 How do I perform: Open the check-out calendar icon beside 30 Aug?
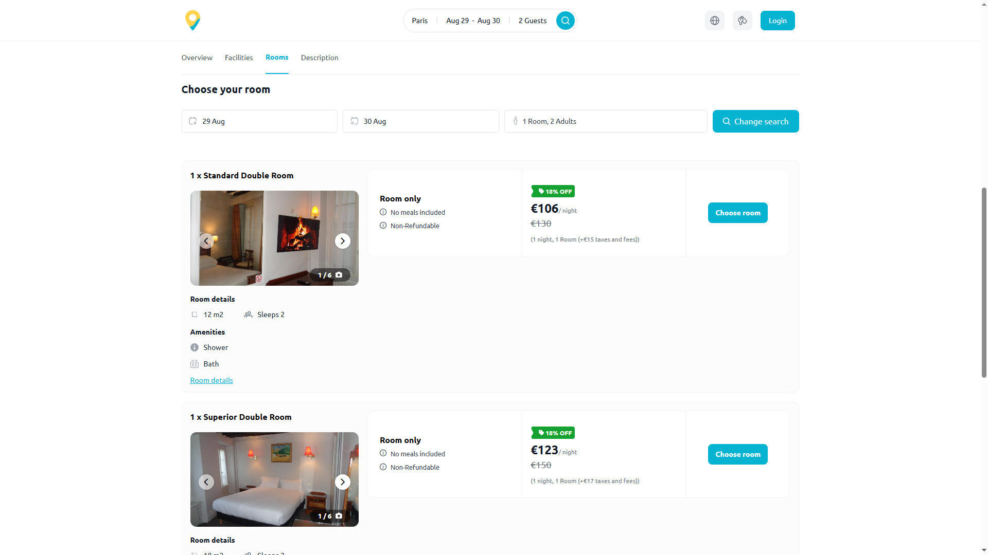[x=355, y=121]
